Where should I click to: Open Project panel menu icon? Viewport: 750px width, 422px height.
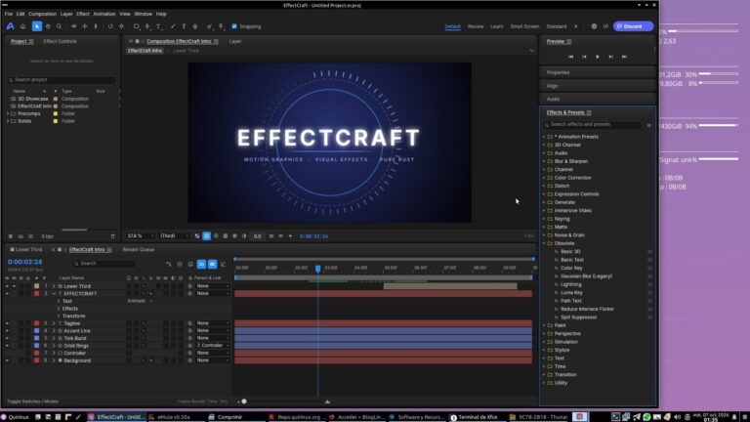tap(31, 42)
